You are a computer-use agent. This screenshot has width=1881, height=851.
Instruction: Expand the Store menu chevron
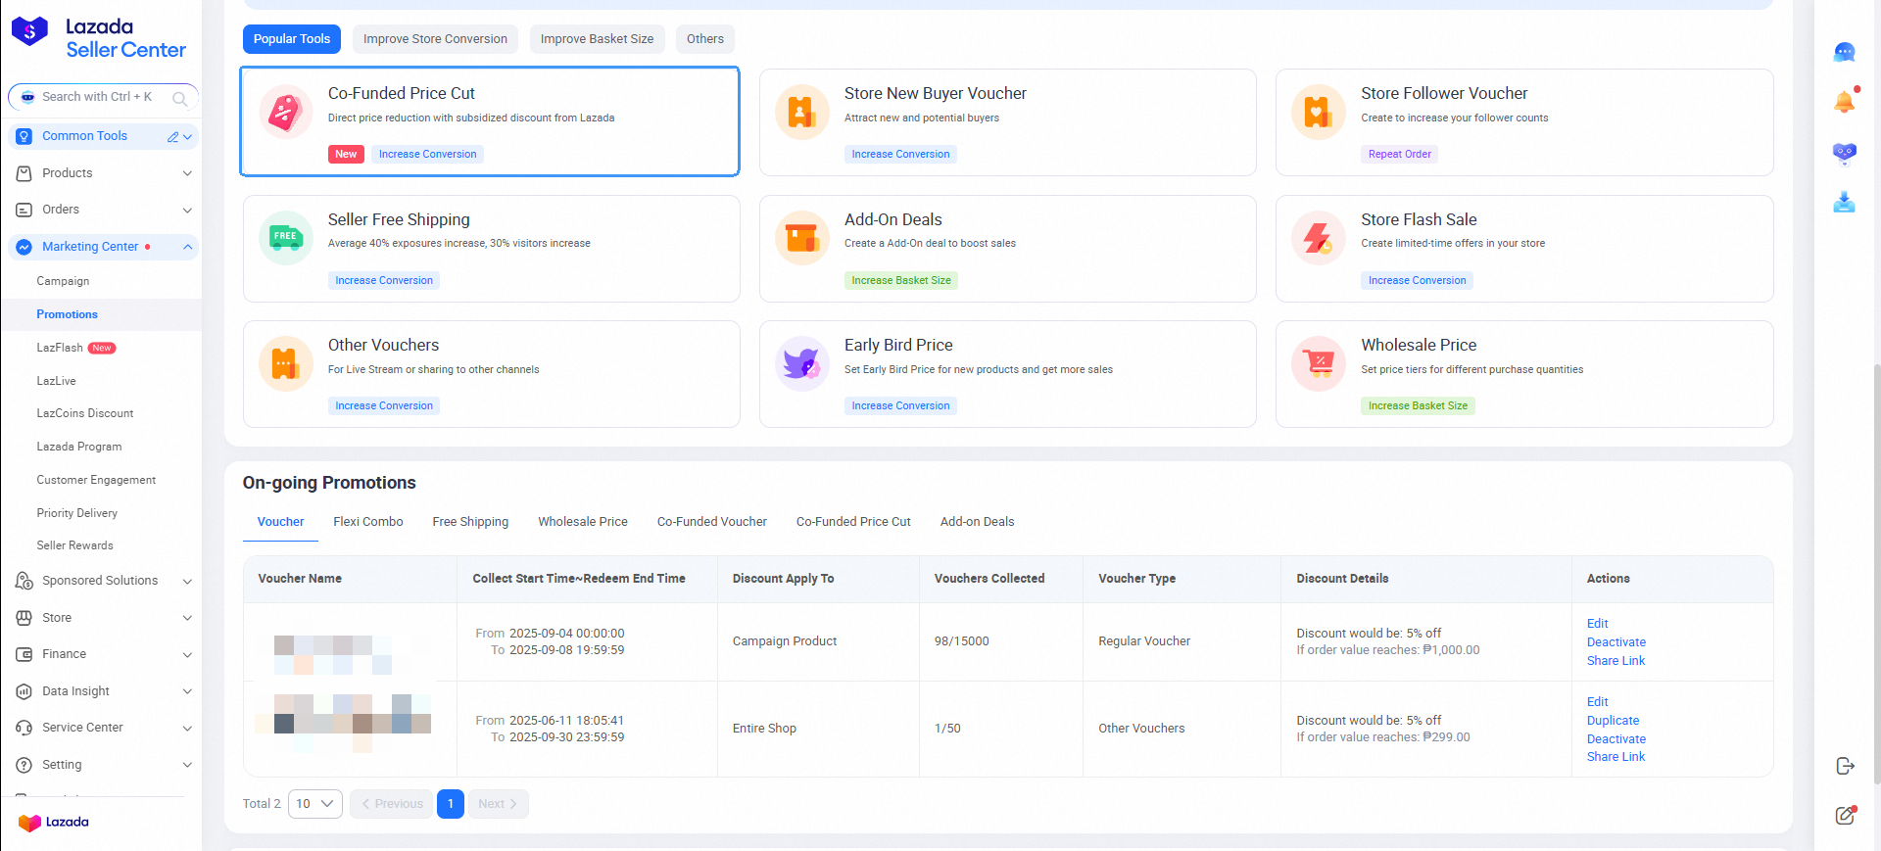pos(187,618)
